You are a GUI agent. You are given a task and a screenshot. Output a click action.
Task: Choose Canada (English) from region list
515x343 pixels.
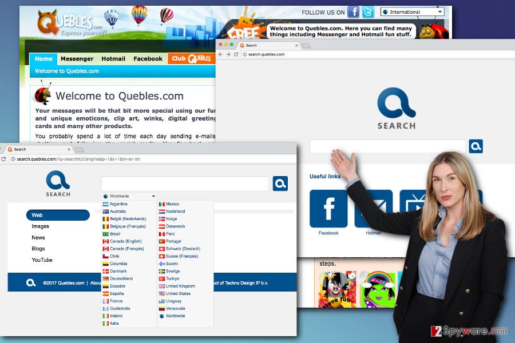point(122,241)
